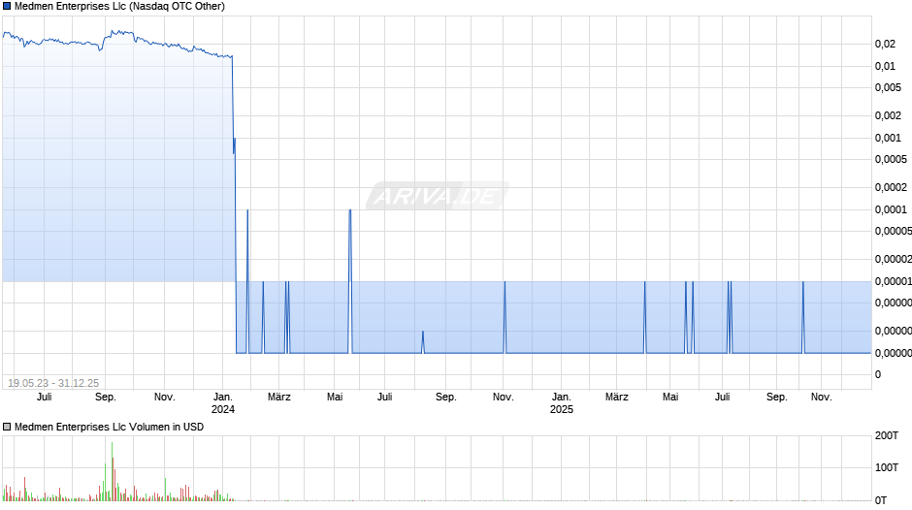Click the price spike at Nov. 2024

coord(505,317)
